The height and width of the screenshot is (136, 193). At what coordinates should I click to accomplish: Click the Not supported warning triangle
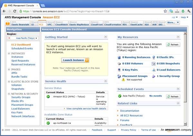pyautogui.click(x=123, y=80)
